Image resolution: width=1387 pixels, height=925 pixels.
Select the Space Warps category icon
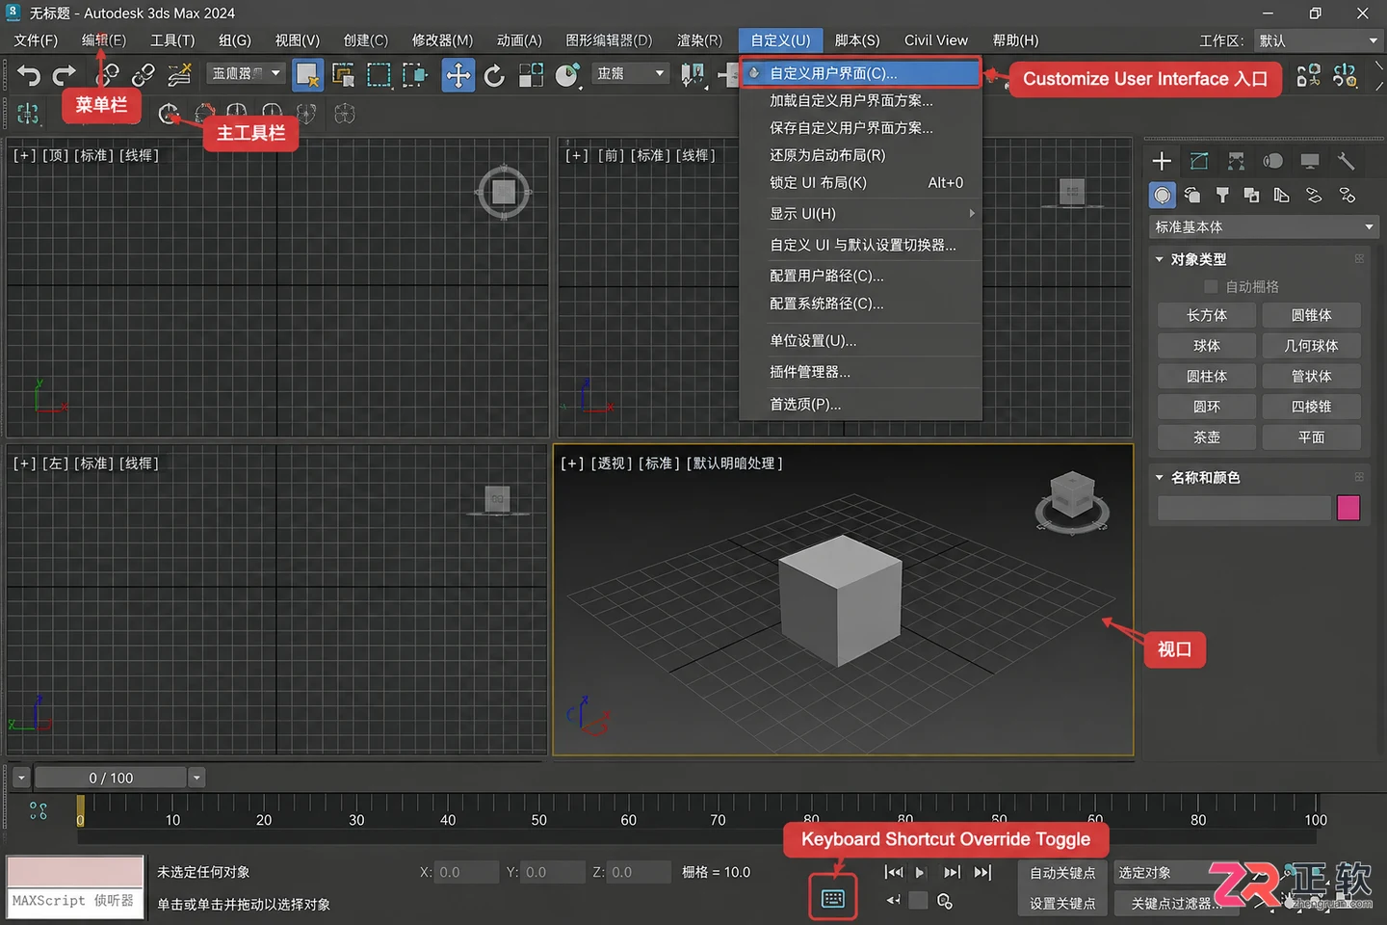tap(1314, 196)
